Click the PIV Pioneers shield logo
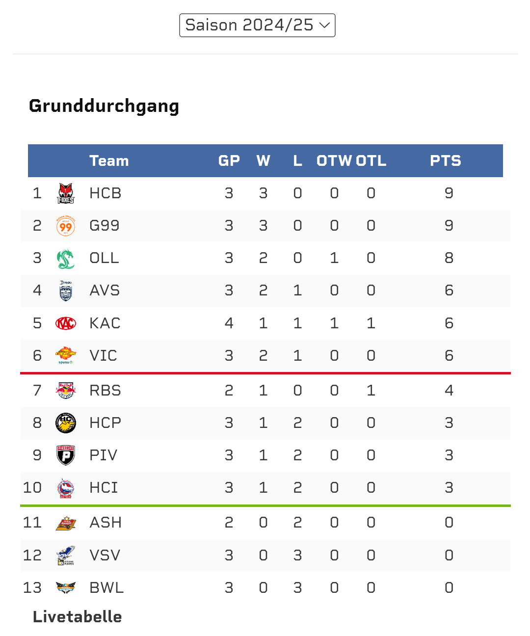The width and height of the screenshot is (530, 636). (x=66, y=455)
